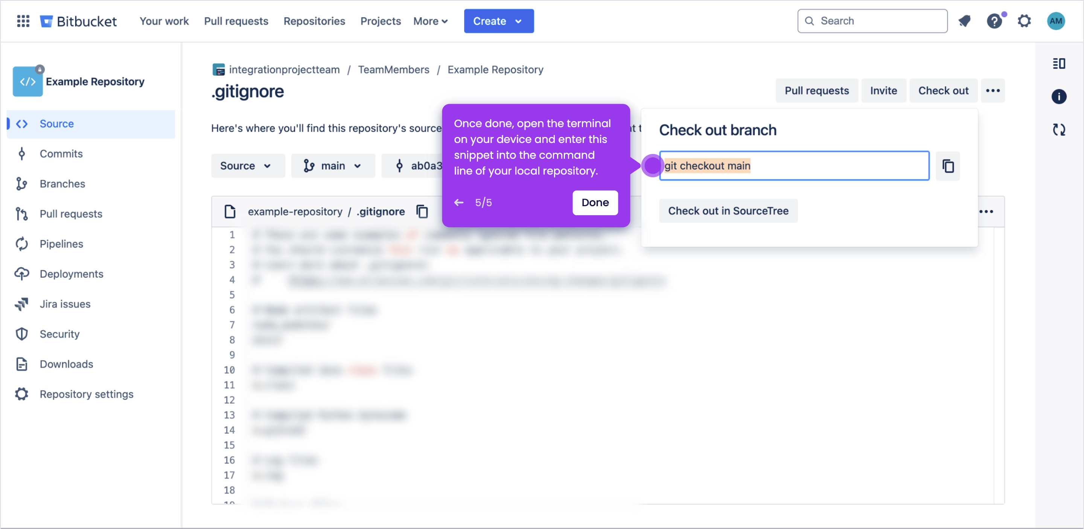1084x529 pixels.
Task: Click the header Pull requests button
Action: click(x=816, y=90)
